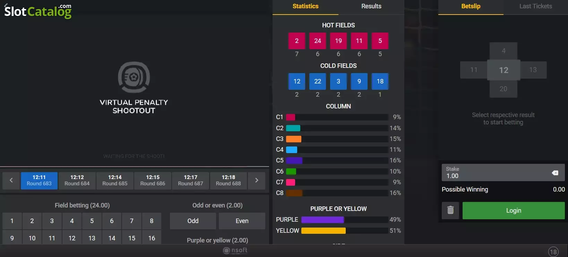The image size is (568, 257).
Task: Click cold field 22 blue tile
Action: (318, 81)
